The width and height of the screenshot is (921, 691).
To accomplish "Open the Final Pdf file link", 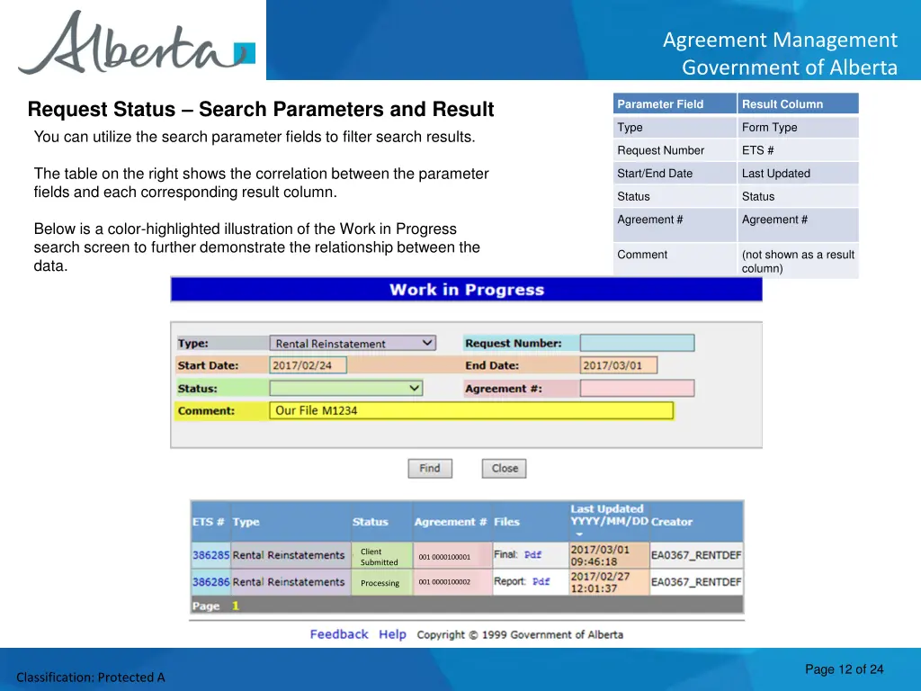I will (533, 556).
